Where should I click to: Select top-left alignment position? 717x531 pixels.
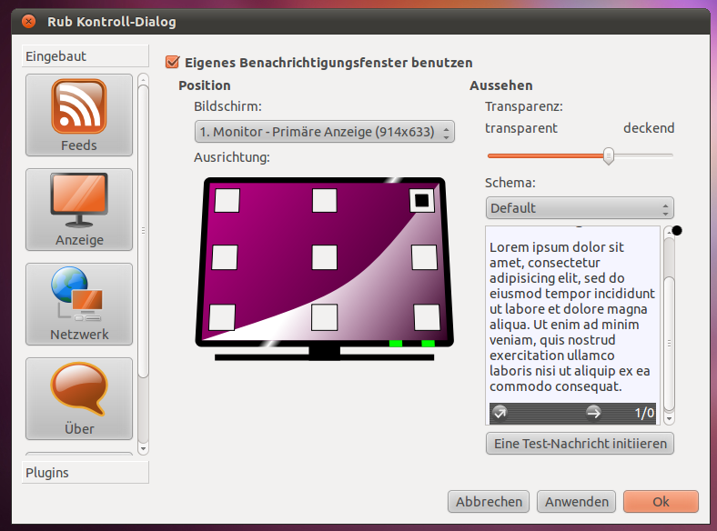click(227, 201)
